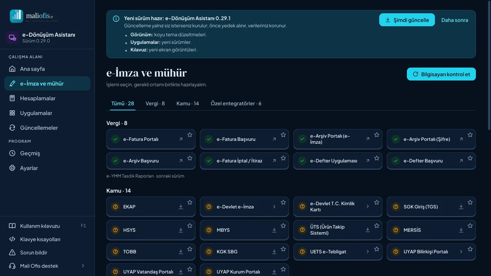Viewport: 491px width, 276px height.
Task: Expand Mali Ofis destek submenu arrow
Action: point(83,266)
